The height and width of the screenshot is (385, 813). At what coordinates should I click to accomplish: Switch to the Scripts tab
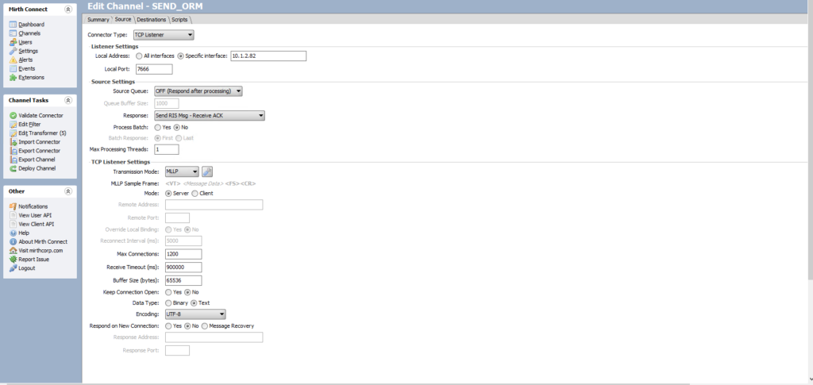[180, 19]
